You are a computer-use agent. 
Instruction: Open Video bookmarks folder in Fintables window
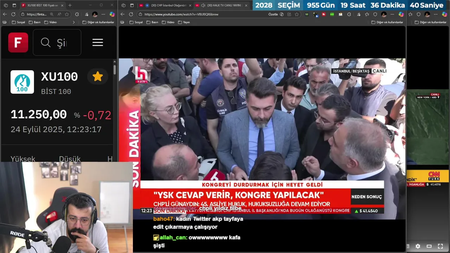click(50, 22)
